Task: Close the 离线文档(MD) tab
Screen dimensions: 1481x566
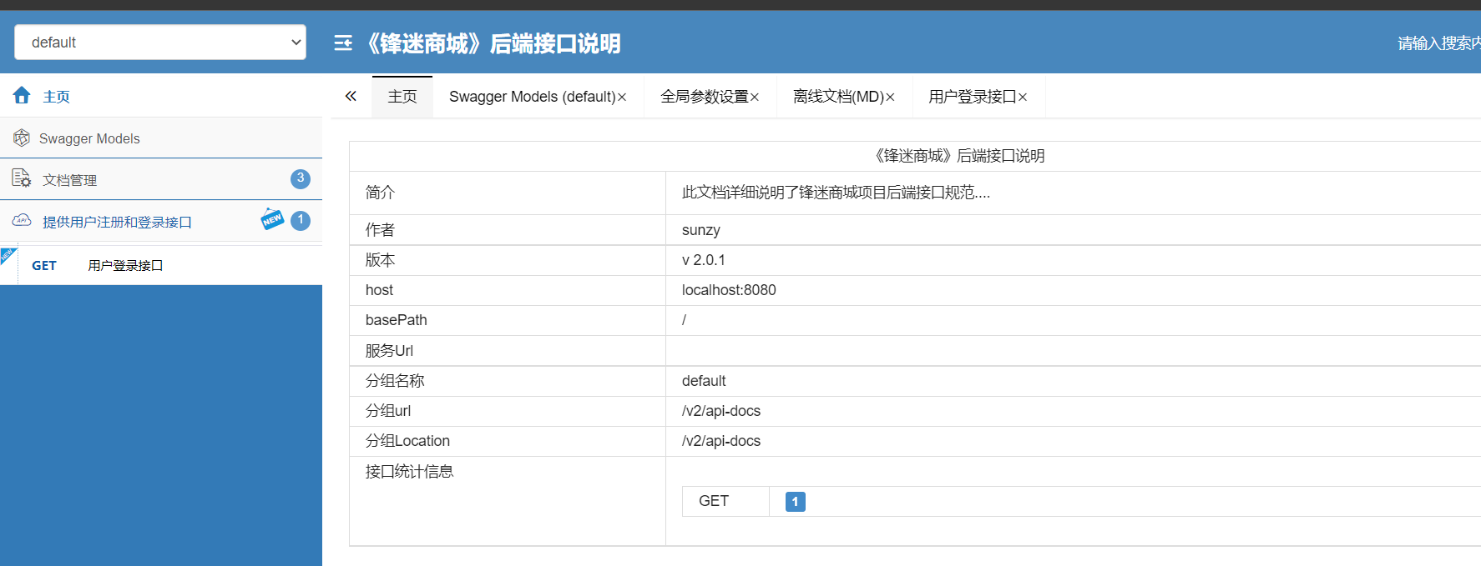Action: pyautogui.click(x=890, y=98)
